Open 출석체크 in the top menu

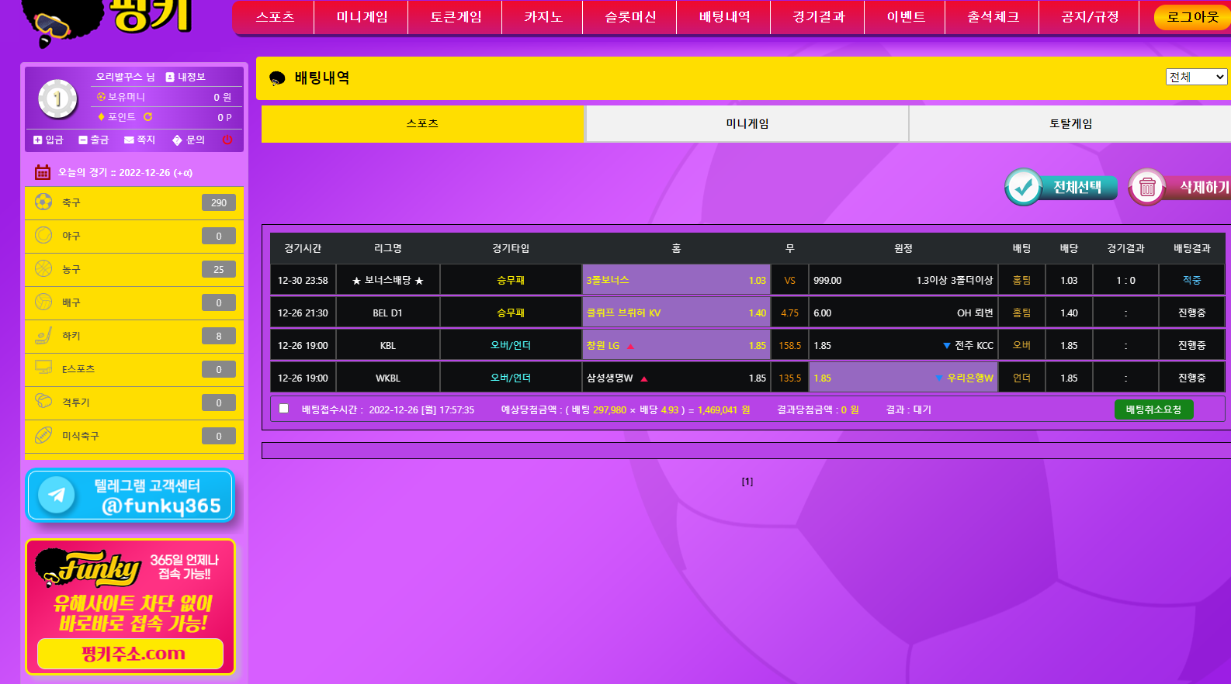coord(993,17)
